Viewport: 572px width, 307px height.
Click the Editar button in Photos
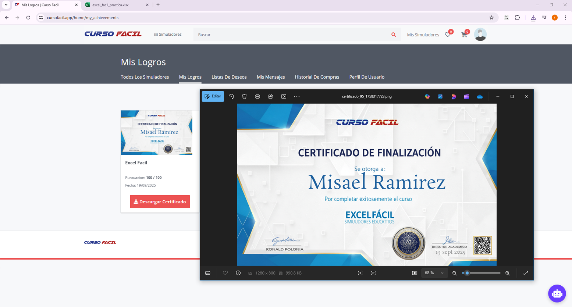(x=213, y=96)
